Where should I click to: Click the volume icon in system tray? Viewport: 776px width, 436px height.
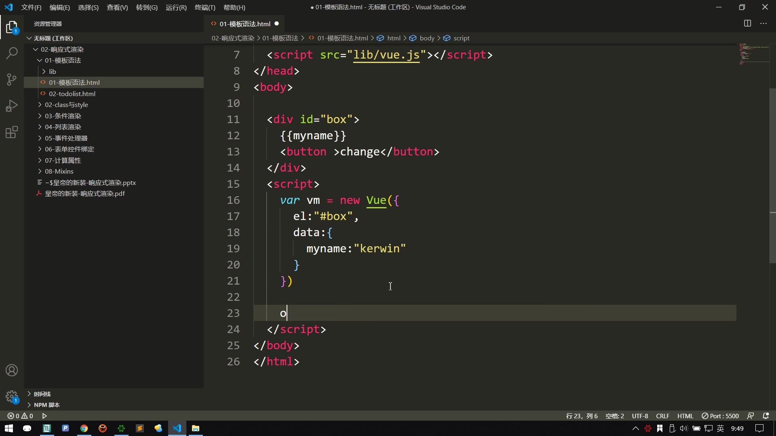coord(684,428)
